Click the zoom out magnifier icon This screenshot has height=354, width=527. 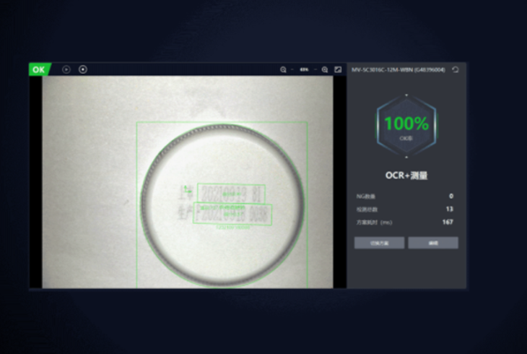[284, 69]
